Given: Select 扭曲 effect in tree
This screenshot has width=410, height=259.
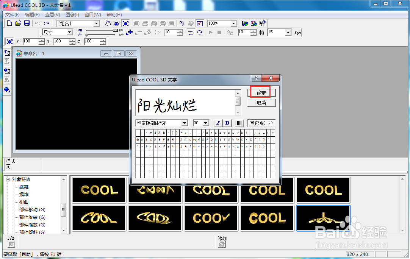Looking at the screenshot, I should point(24,202).
